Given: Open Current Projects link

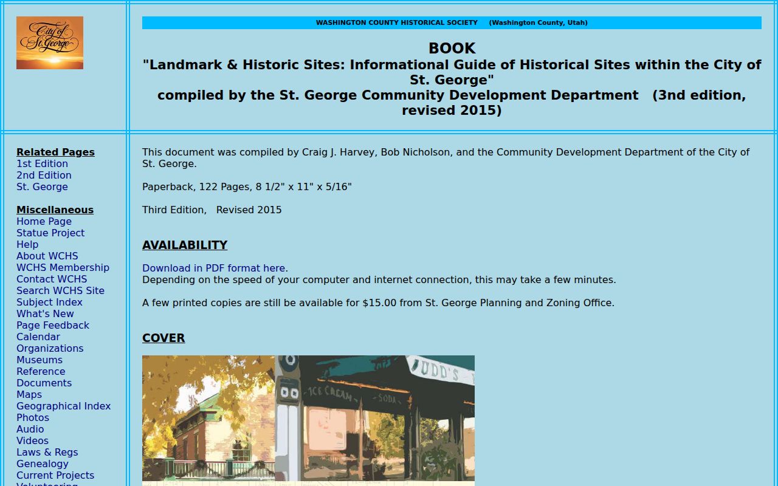Looking at the screenshot, I should tap(55, 475).
